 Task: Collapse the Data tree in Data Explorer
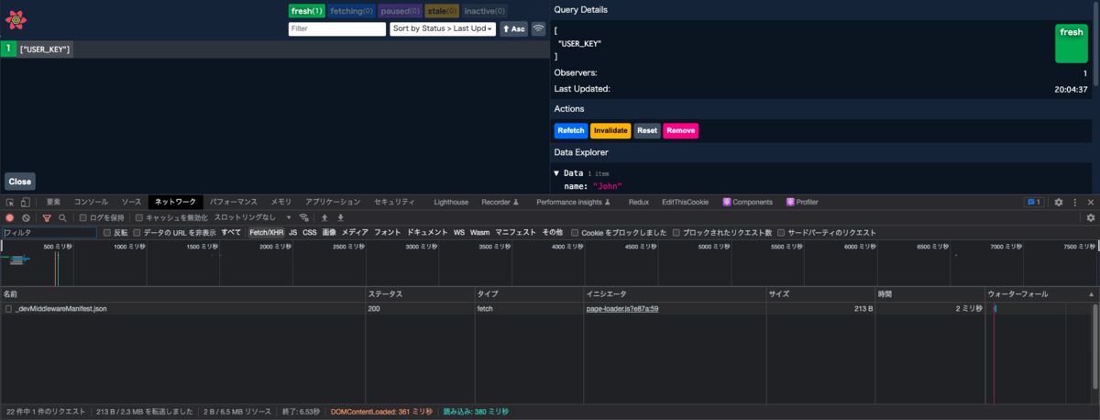click(x=557, y=172)
